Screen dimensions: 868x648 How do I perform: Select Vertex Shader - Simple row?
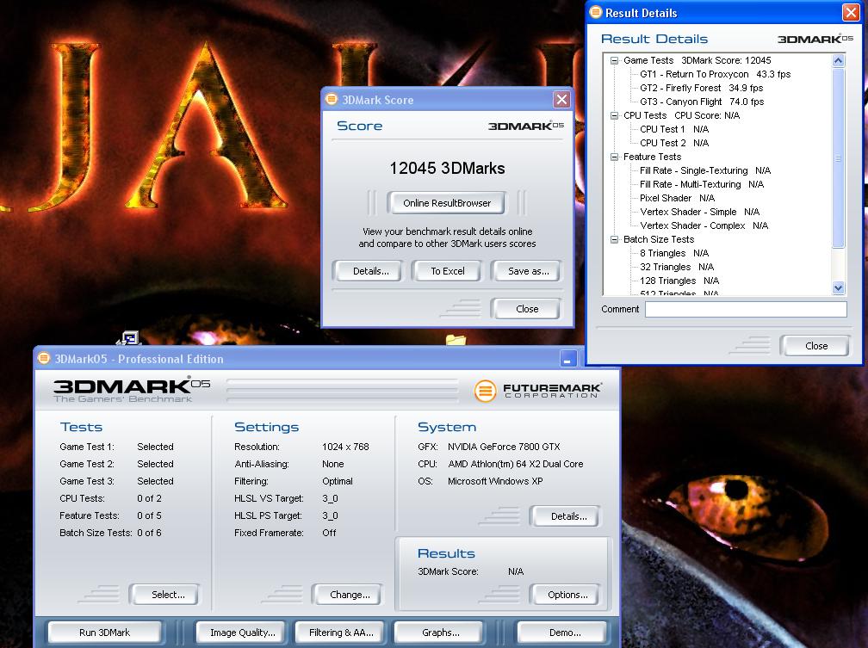tap(700, 212)
